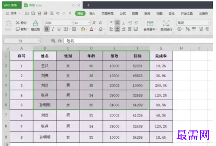Click the fx insert function button
The height and width of the screenshot is (146, 216).
60,41
